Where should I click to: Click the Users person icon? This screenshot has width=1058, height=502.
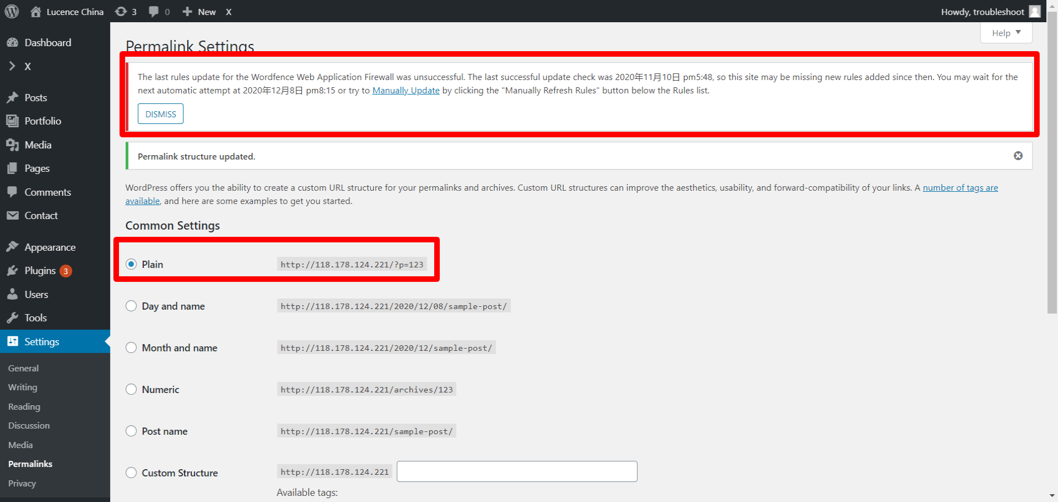pos(12,295)
